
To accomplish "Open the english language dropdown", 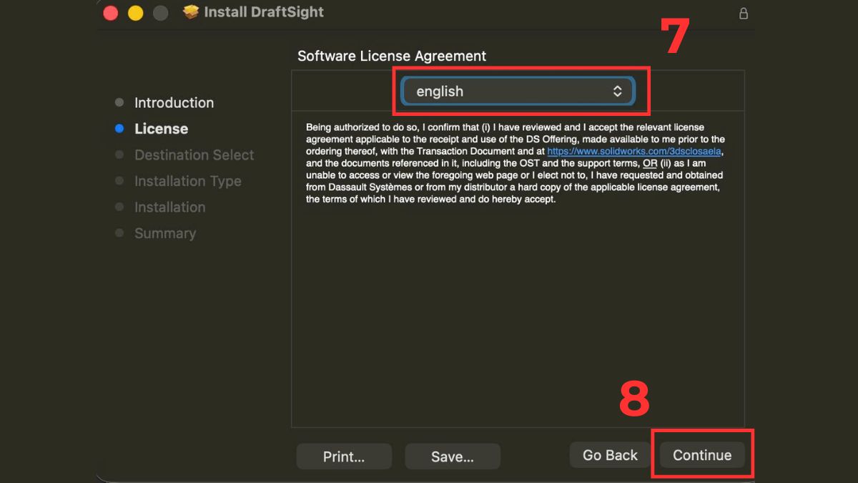I will [x=518, y=91].
